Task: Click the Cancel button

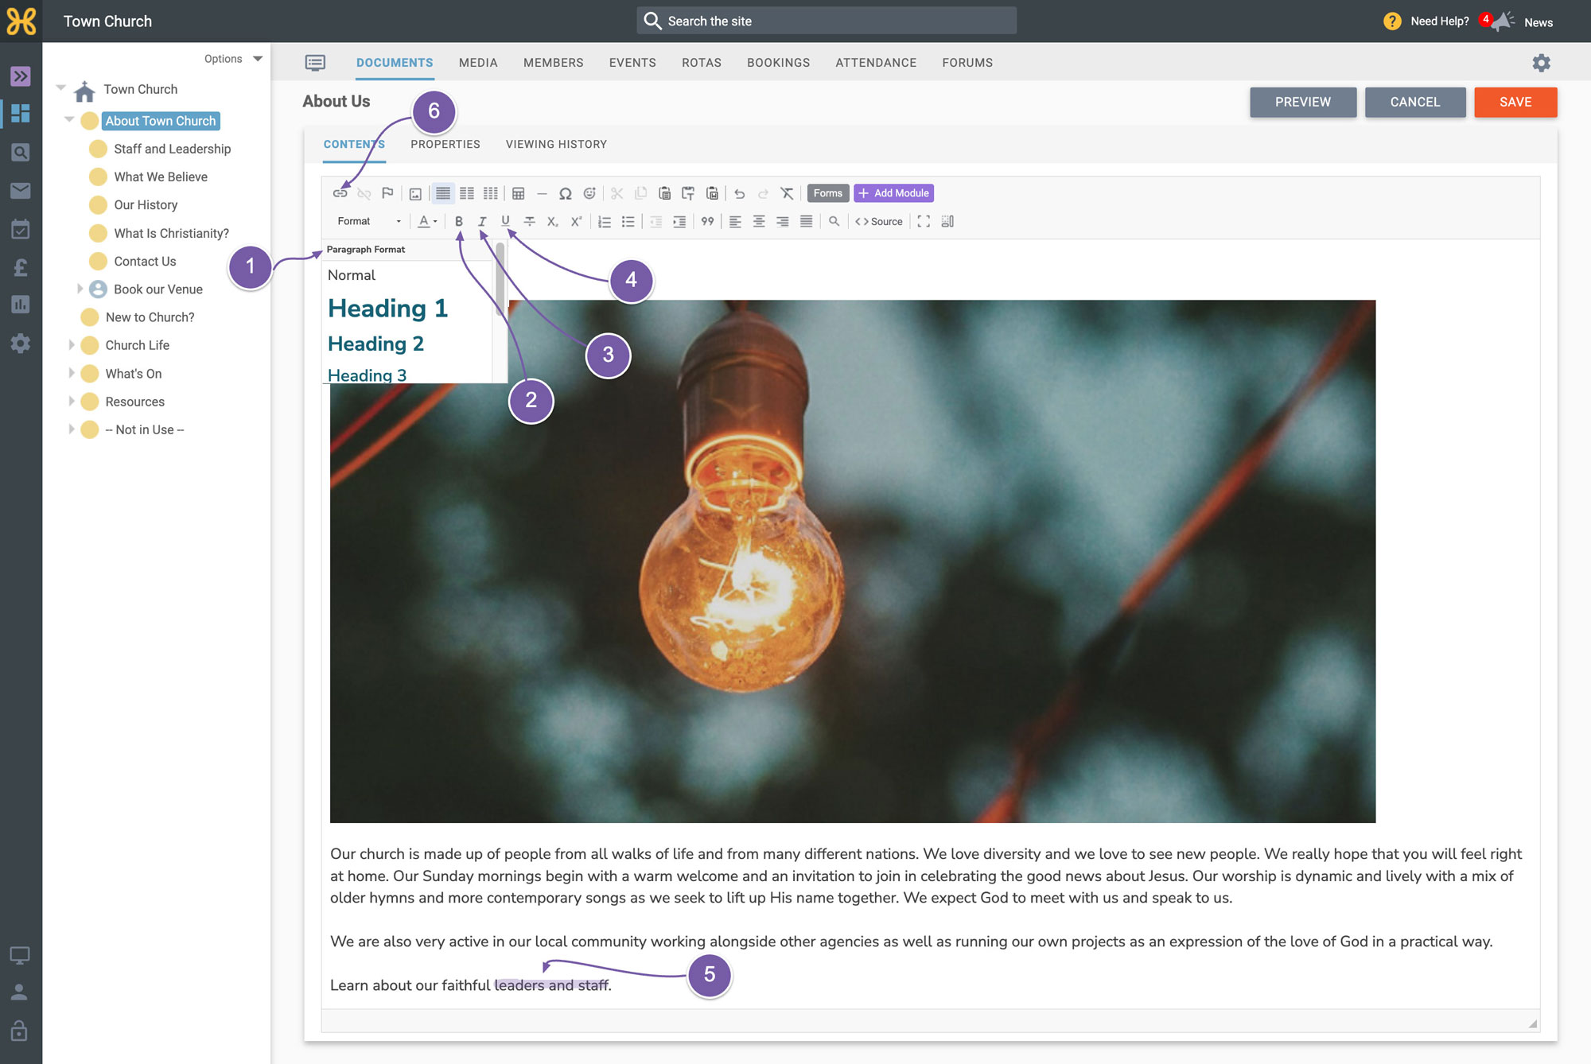Action: tap(1415, 102)
